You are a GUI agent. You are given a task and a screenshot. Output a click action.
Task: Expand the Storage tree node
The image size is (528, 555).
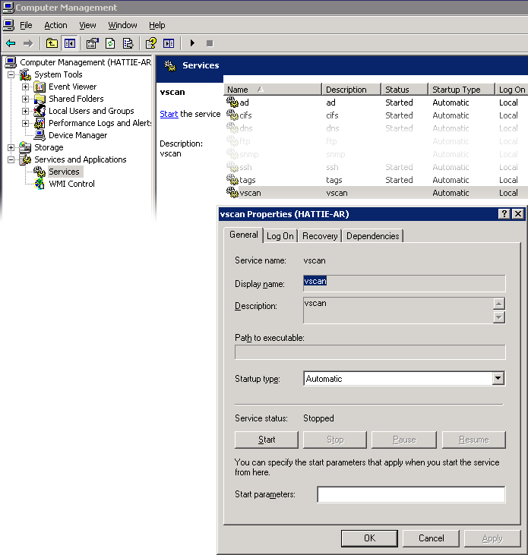[11, 147]
